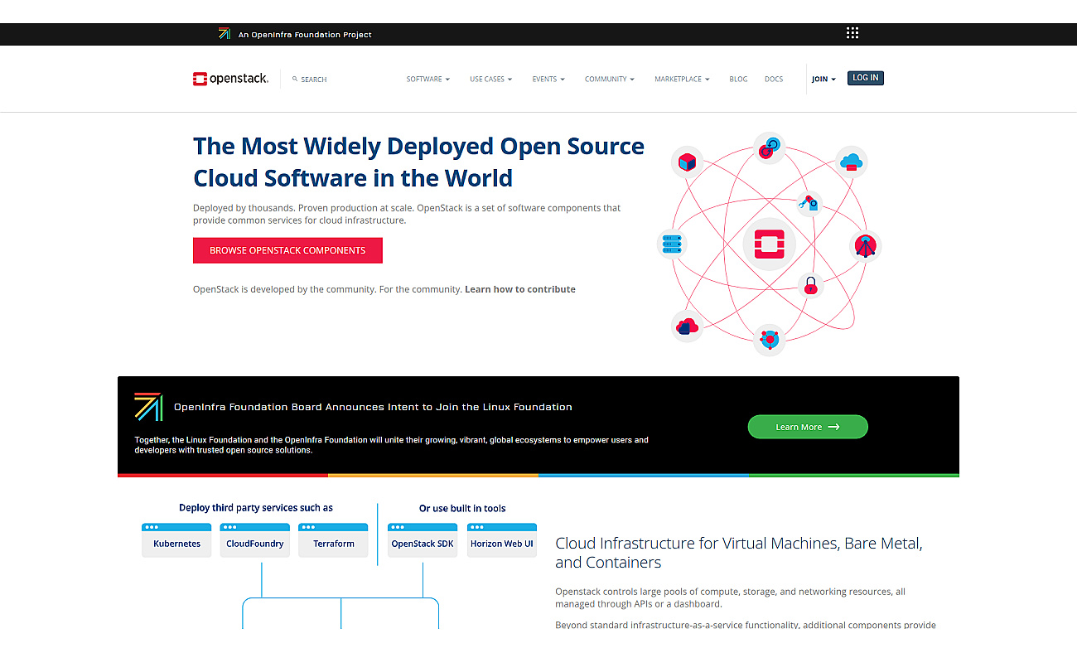This screenshot has width=1077, height=653.
Task: Click 'Deploy third party services such as' text
Action: (256, 508)
